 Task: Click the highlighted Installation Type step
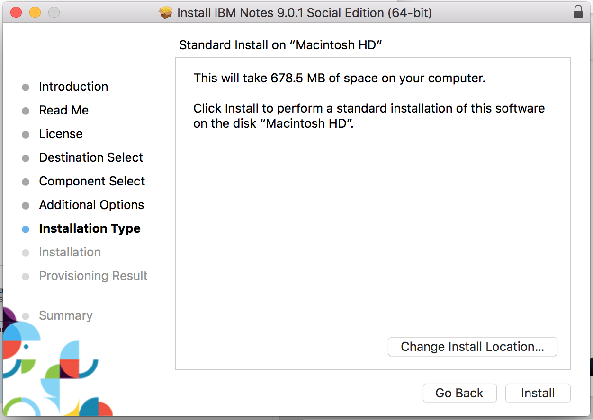(90, 228)
